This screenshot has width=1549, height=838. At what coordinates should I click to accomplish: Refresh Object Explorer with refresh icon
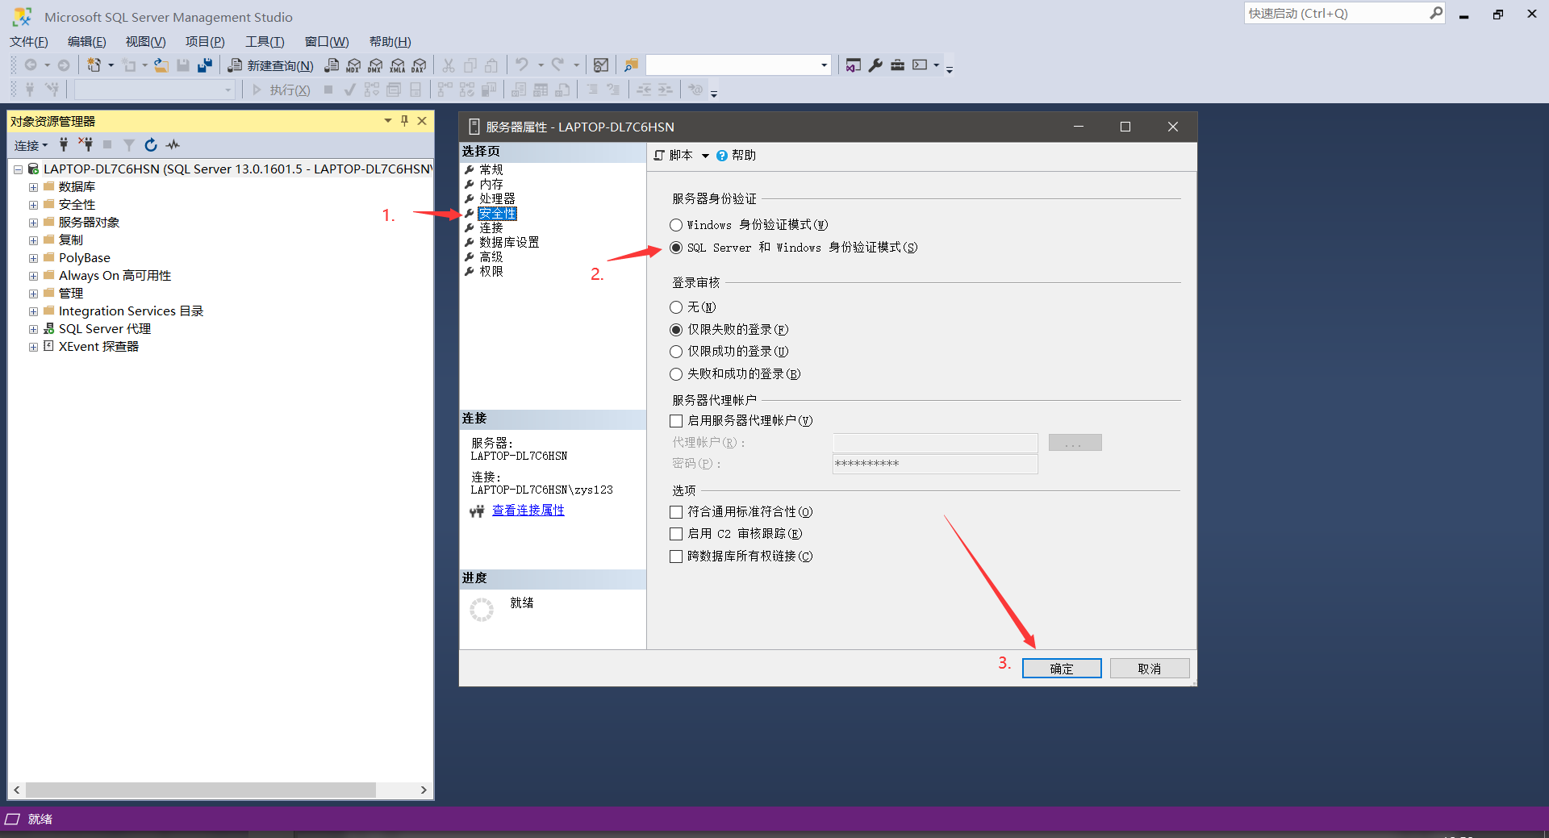[151, 145]
